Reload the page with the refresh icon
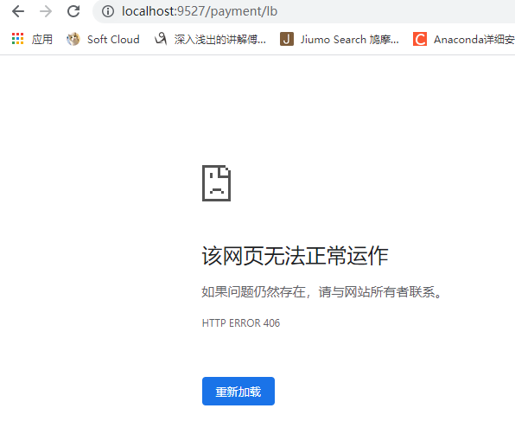 click(73, 11)
